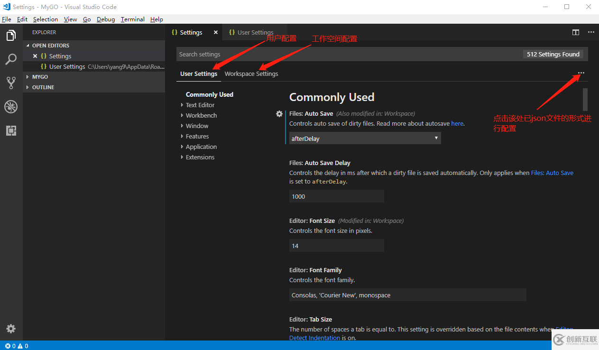The width and height of the screenshot is (599, 350).
Task: Open the Search view in activity bar
Action: tap(11, 59)
